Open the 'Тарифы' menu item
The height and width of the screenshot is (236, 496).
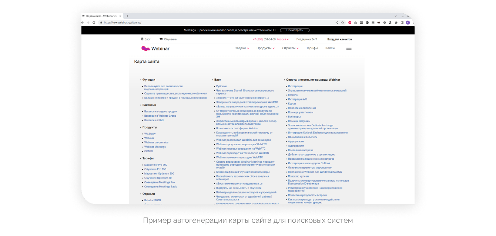(312, 48)
